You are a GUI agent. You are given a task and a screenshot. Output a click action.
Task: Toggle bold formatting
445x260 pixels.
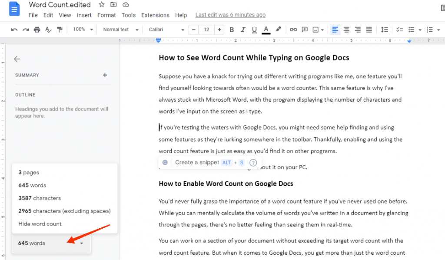(x=232, y=30)
